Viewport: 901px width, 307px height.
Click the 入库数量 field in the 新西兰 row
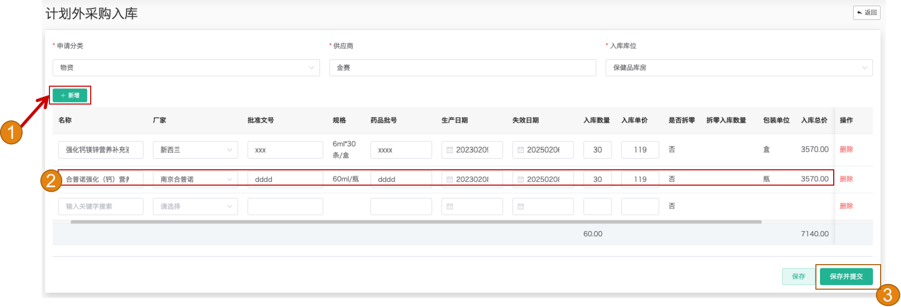597,150
